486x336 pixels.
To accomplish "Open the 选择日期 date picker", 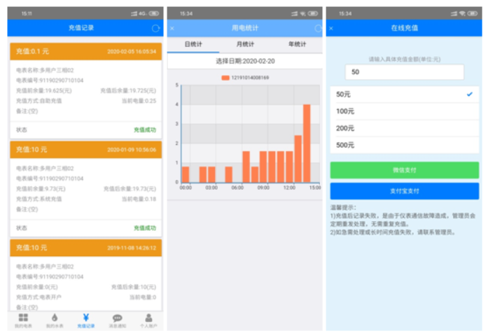I will pos(244,62).
